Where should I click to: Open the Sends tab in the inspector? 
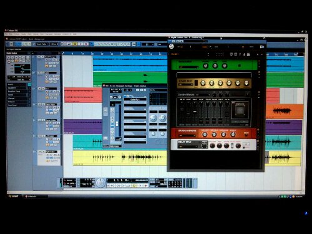click(x=17, y=95)
